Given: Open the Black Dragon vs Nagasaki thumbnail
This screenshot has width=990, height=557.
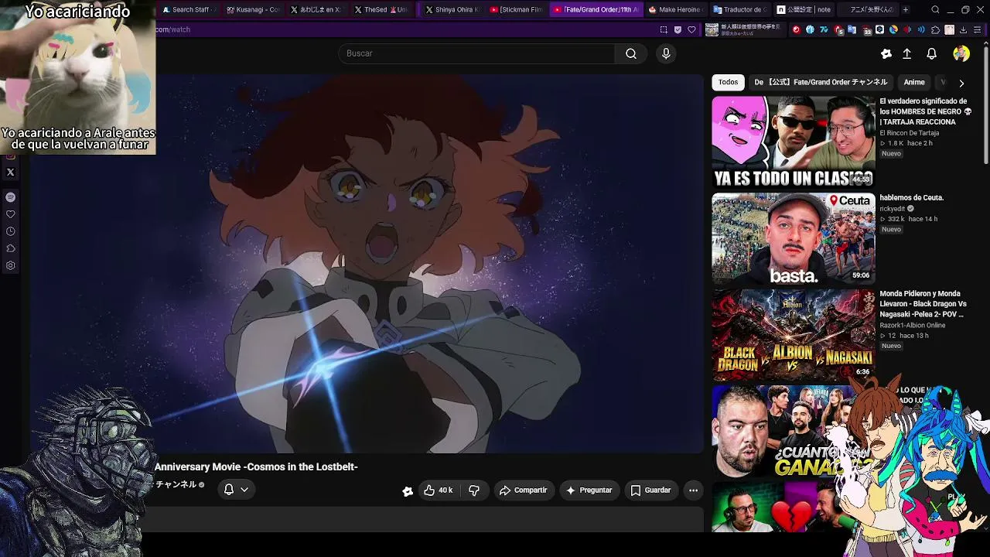Looking at the screenshot, I should click(794, 335).
